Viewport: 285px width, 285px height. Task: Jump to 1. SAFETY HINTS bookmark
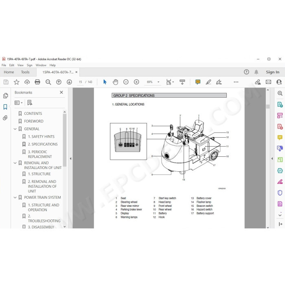pos(41,136)
